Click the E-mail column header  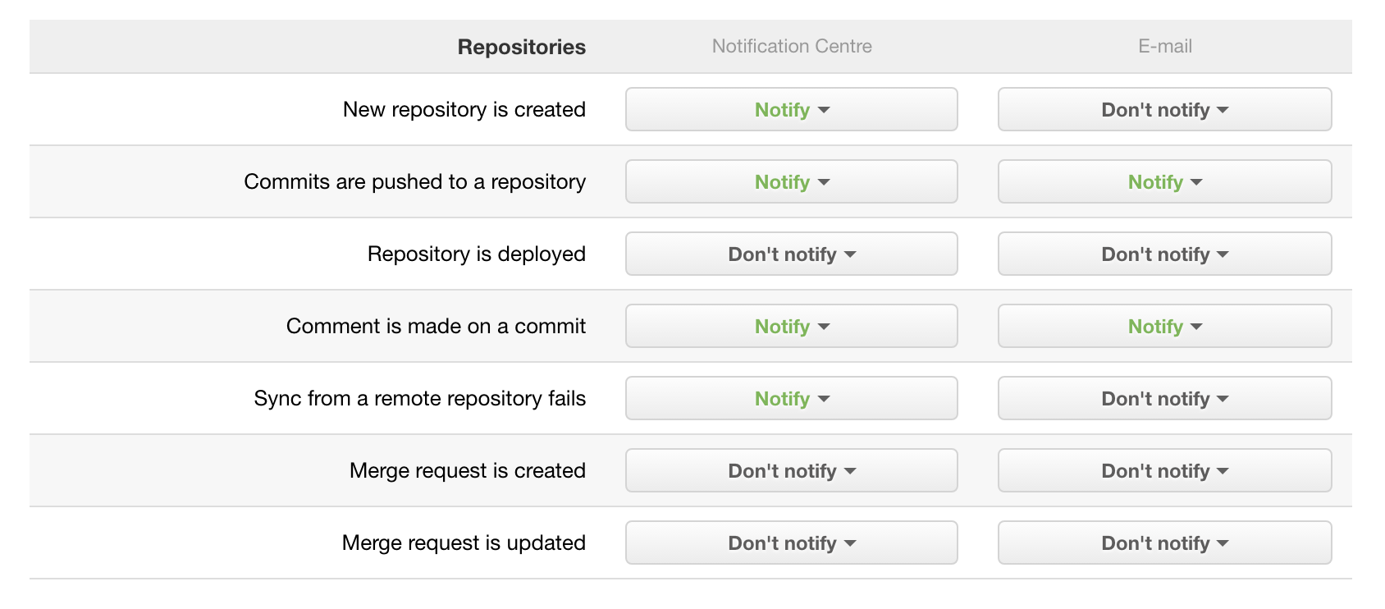pyautogui.click(x=1164, y=46)
